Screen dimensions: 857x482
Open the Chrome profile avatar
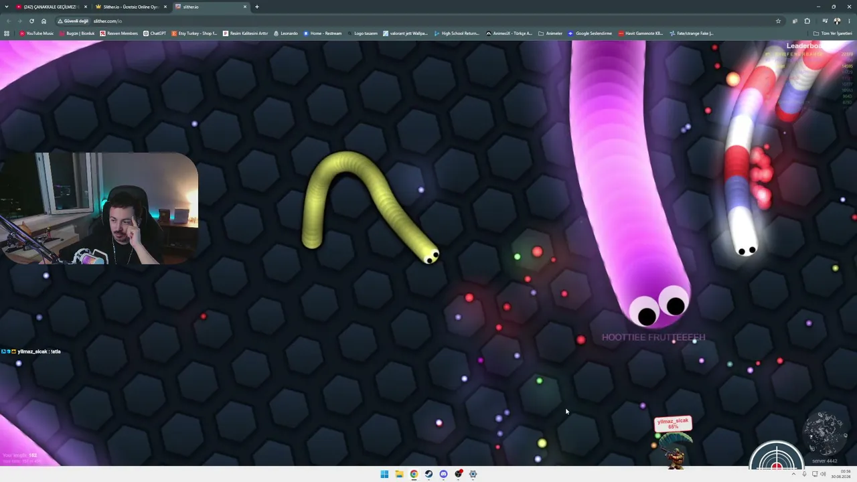(x=837, y=21)
